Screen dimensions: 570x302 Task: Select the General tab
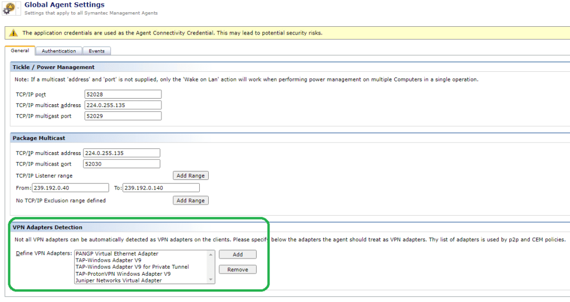pyautogui.click(x=20, y=51)
